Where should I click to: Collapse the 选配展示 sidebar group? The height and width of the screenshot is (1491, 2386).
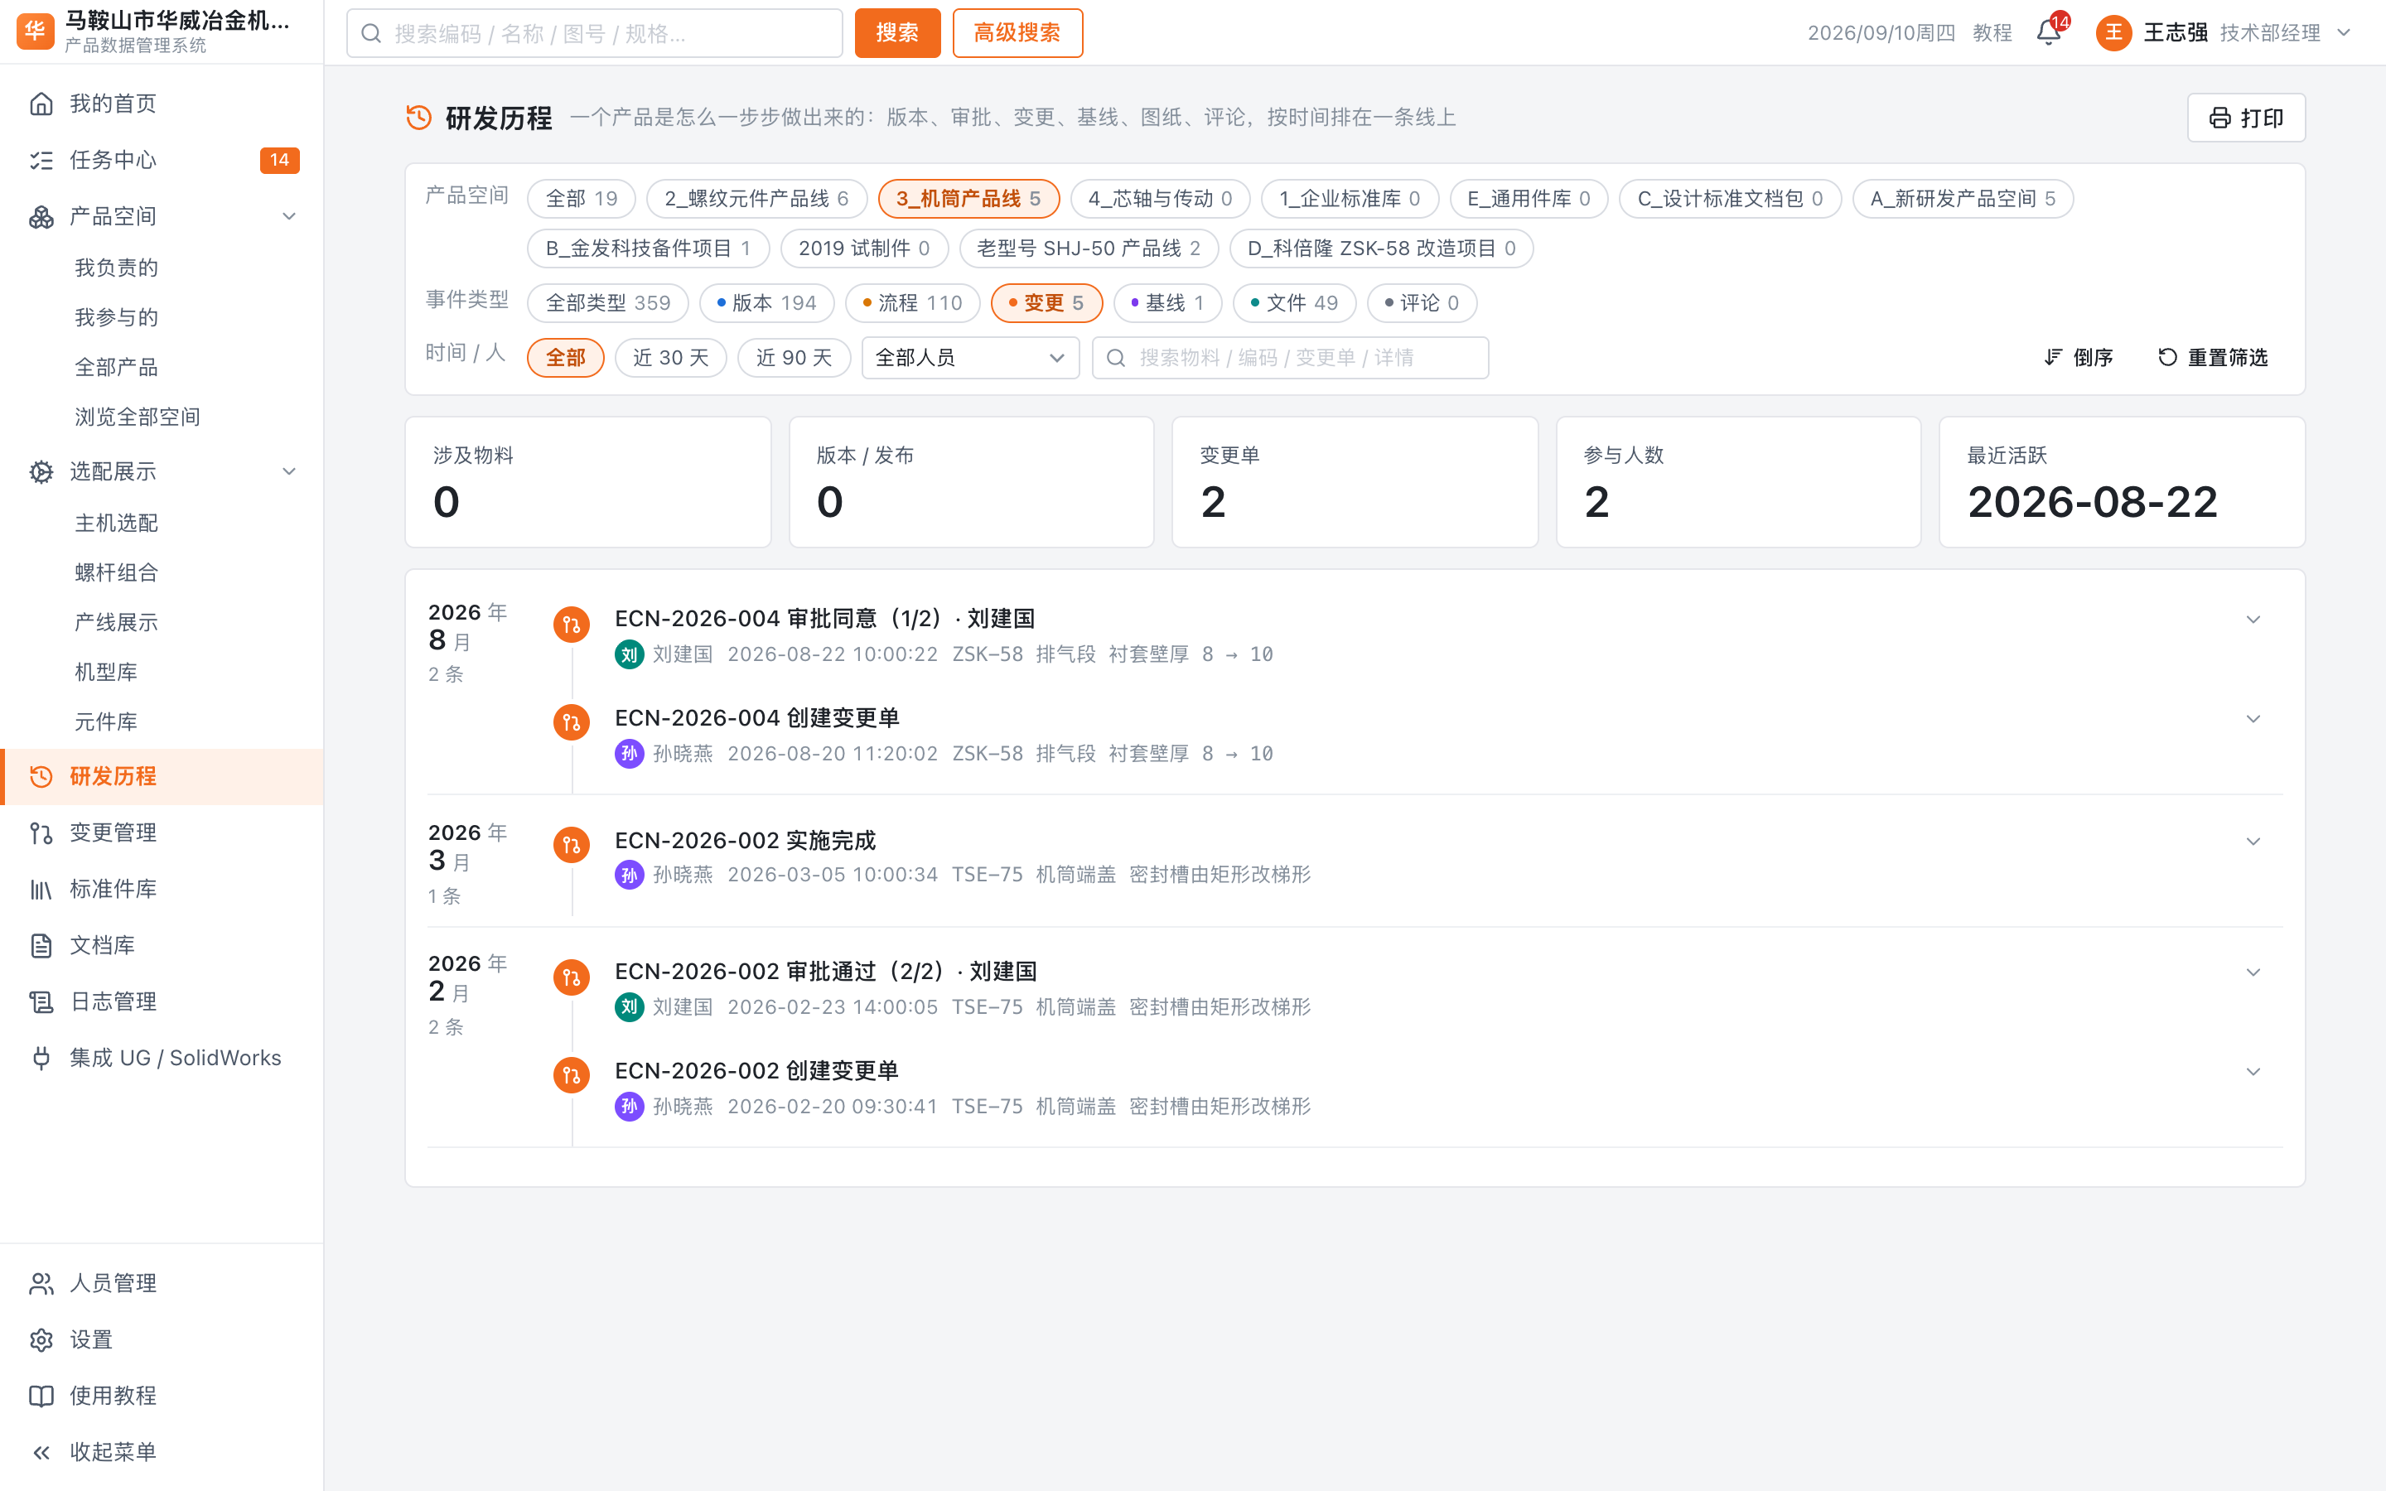(289, 471)
